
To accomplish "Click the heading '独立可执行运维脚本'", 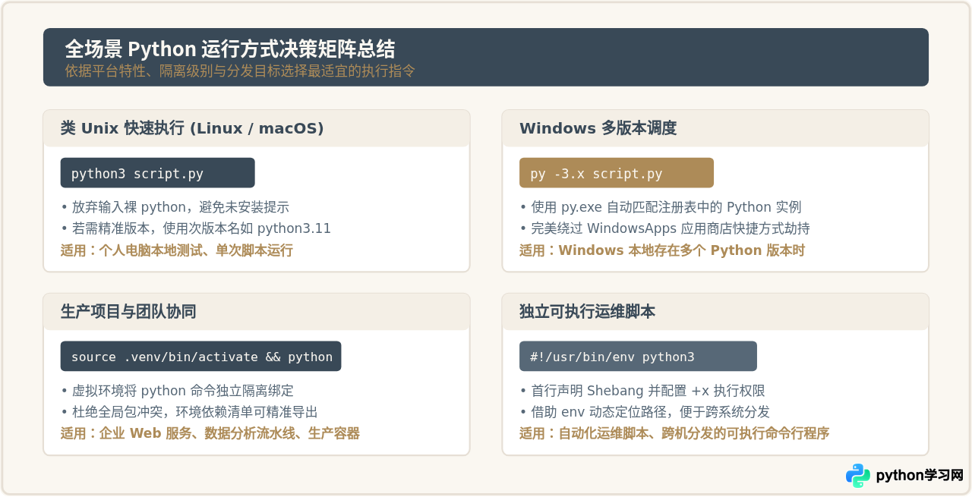I will tap(588, 312).
